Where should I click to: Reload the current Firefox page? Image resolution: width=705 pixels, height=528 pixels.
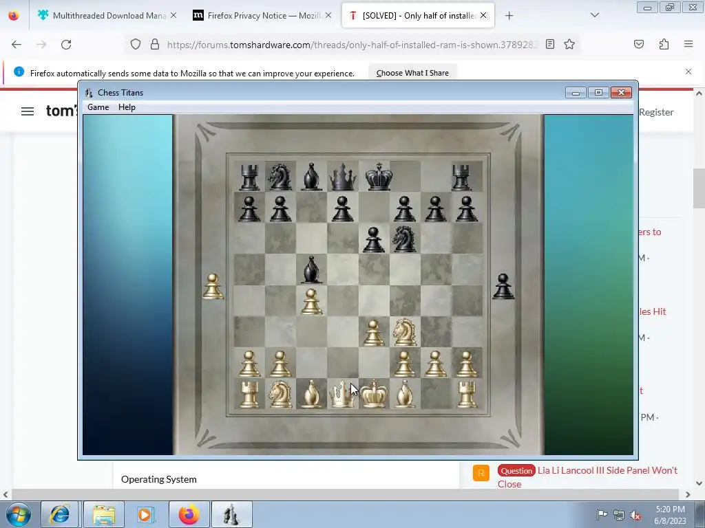click(x=66, y=45)
